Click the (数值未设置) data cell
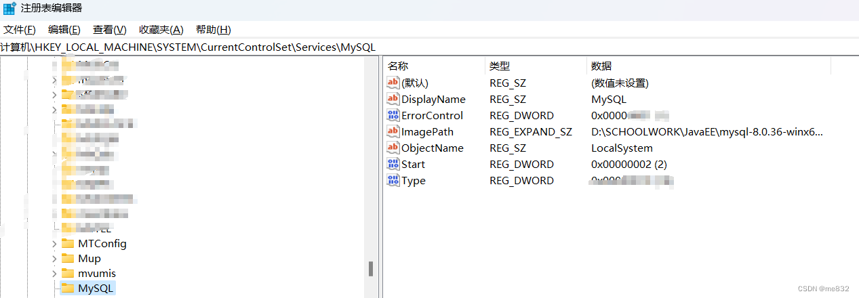Viewport: 859px width, 298px height. (620, 83)
